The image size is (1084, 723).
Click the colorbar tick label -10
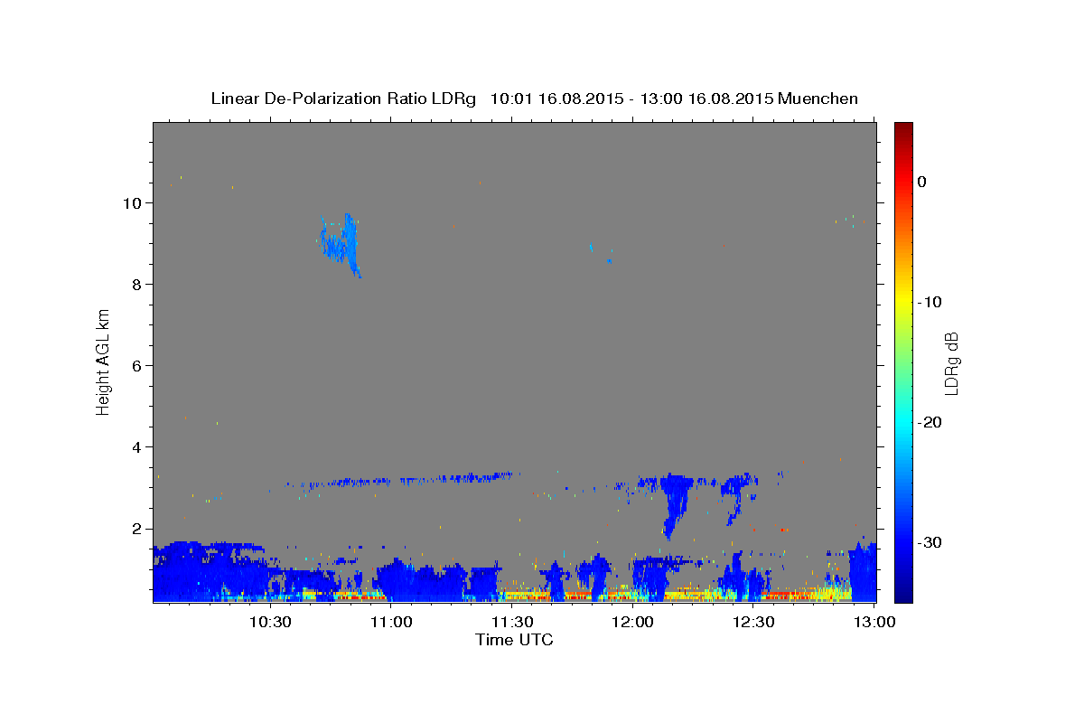(930, 302)
